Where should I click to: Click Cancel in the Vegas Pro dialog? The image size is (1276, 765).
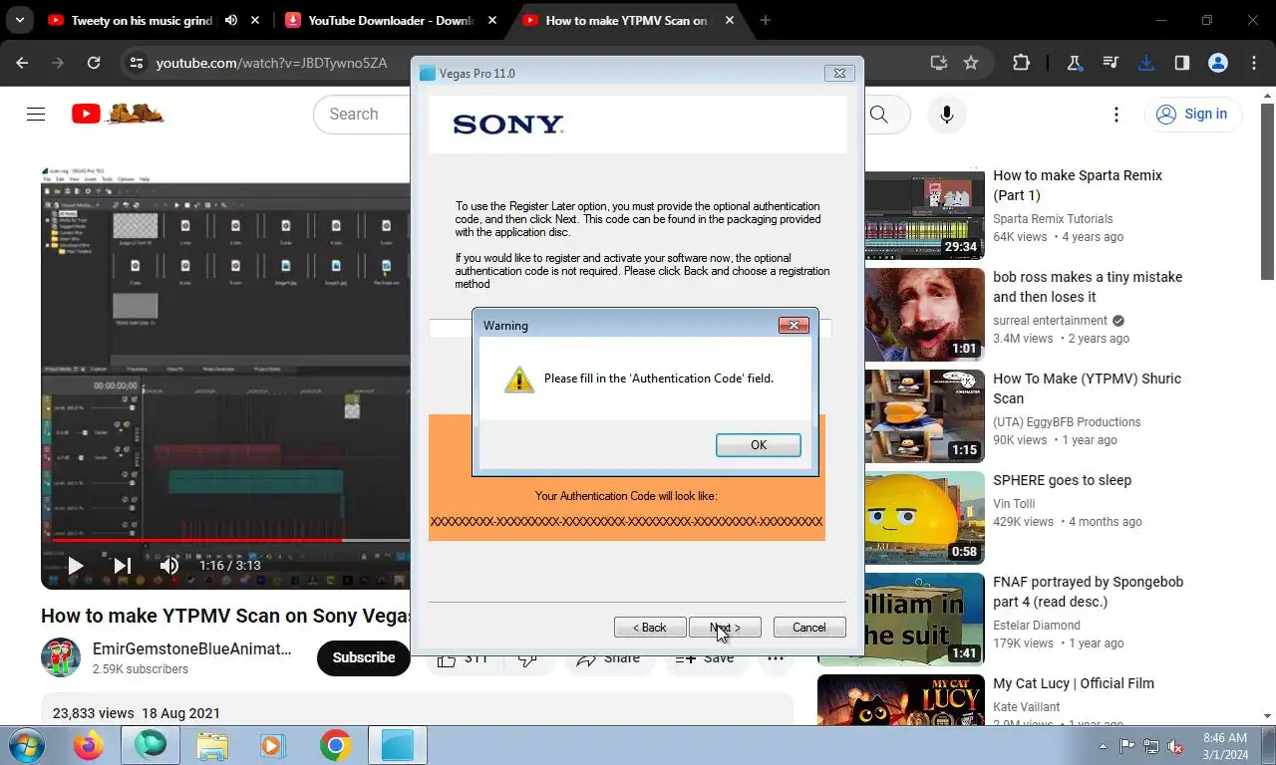809,628
